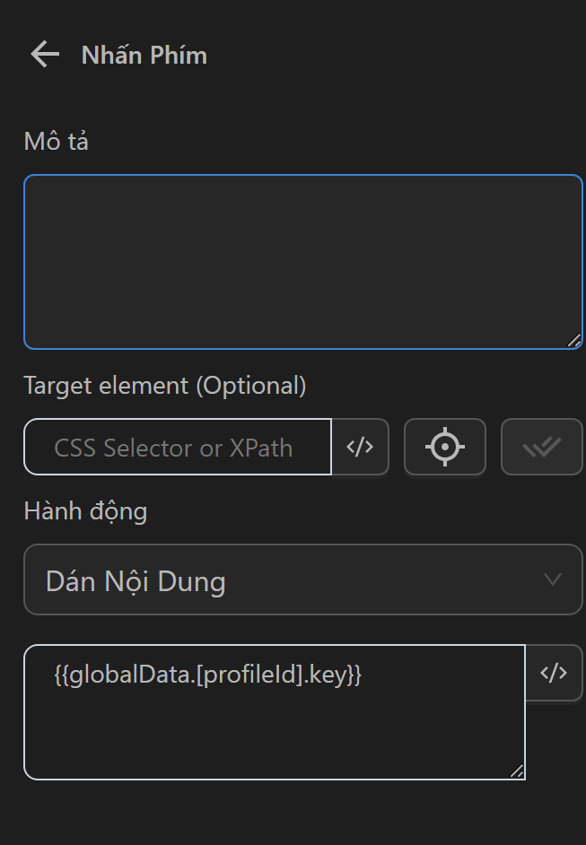Expand the Dán Nội Dung options list

click(x=303, y=579)
